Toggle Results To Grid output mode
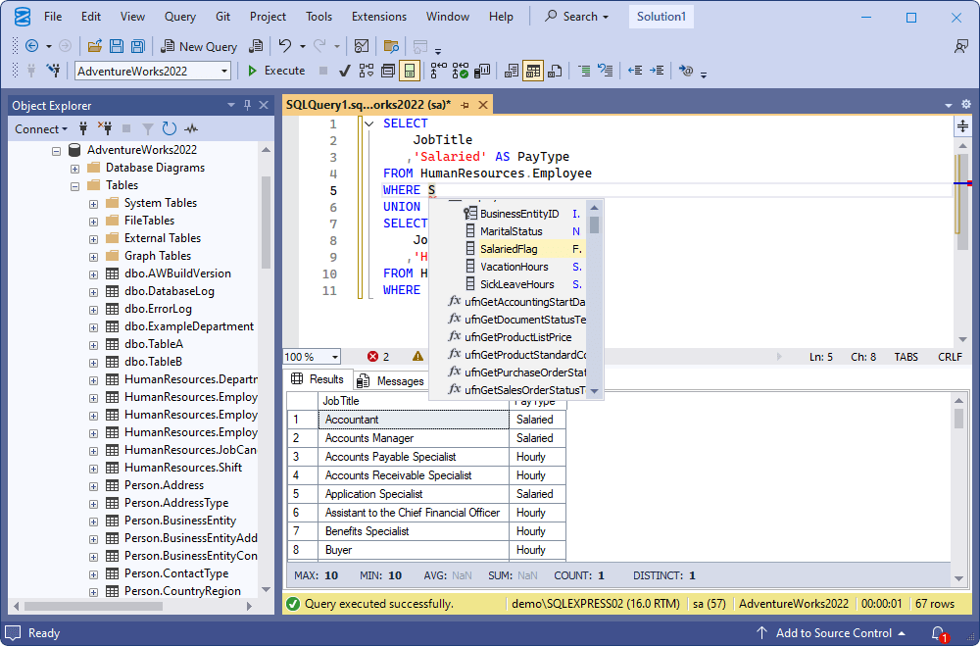 pos(532,70)
